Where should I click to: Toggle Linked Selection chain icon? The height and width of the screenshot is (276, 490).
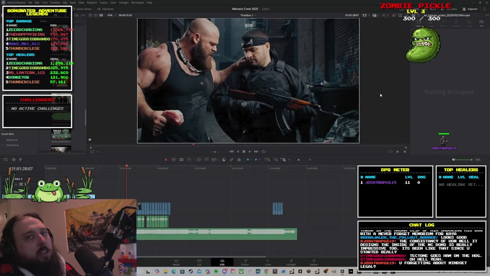(x=231, y=159)
